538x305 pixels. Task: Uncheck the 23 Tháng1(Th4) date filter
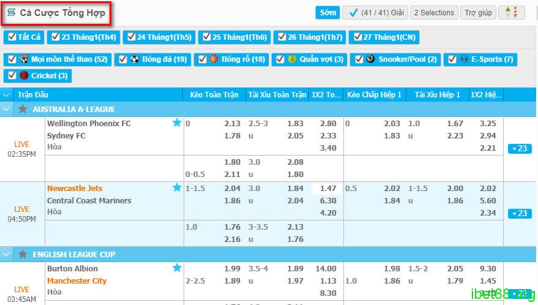56,37
